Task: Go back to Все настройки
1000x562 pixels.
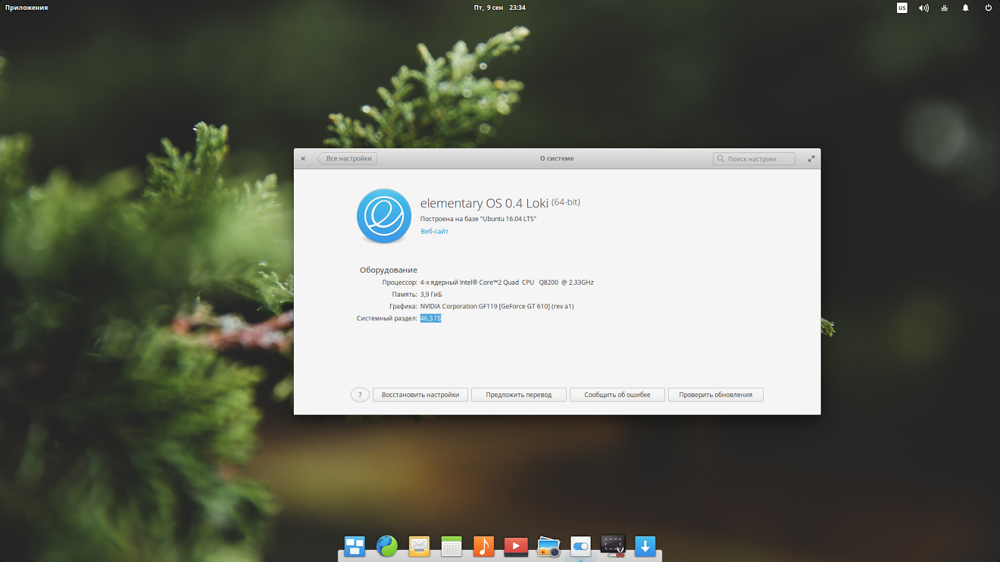Action: tap(347, 159)
